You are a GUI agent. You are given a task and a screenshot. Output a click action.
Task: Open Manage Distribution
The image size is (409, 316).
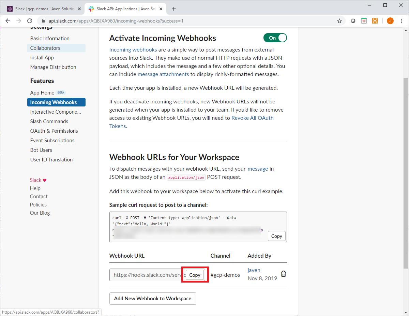point(53,67)
